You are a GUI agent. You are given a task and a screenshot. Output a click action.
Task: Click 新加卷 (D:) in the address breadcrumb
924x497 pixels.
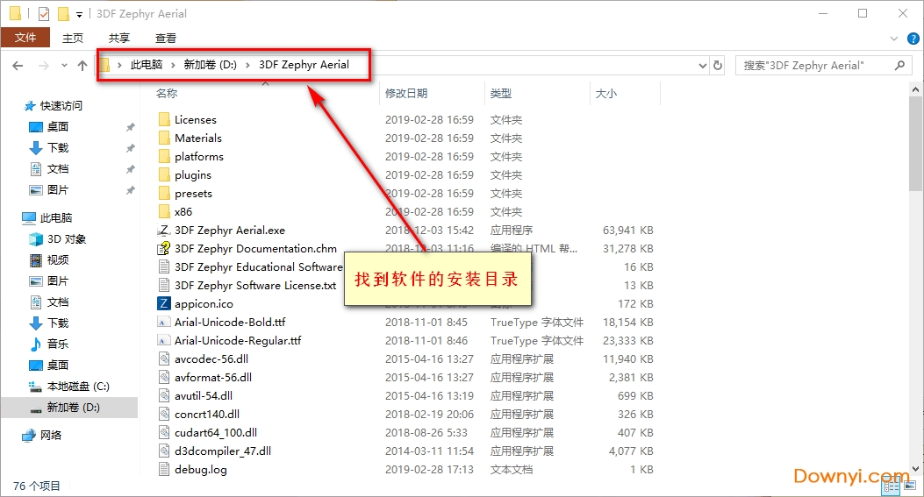point(210,65)
